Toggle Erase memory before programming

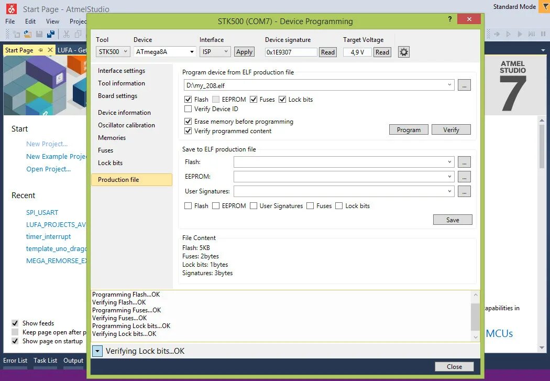click(x=188, y=122)
